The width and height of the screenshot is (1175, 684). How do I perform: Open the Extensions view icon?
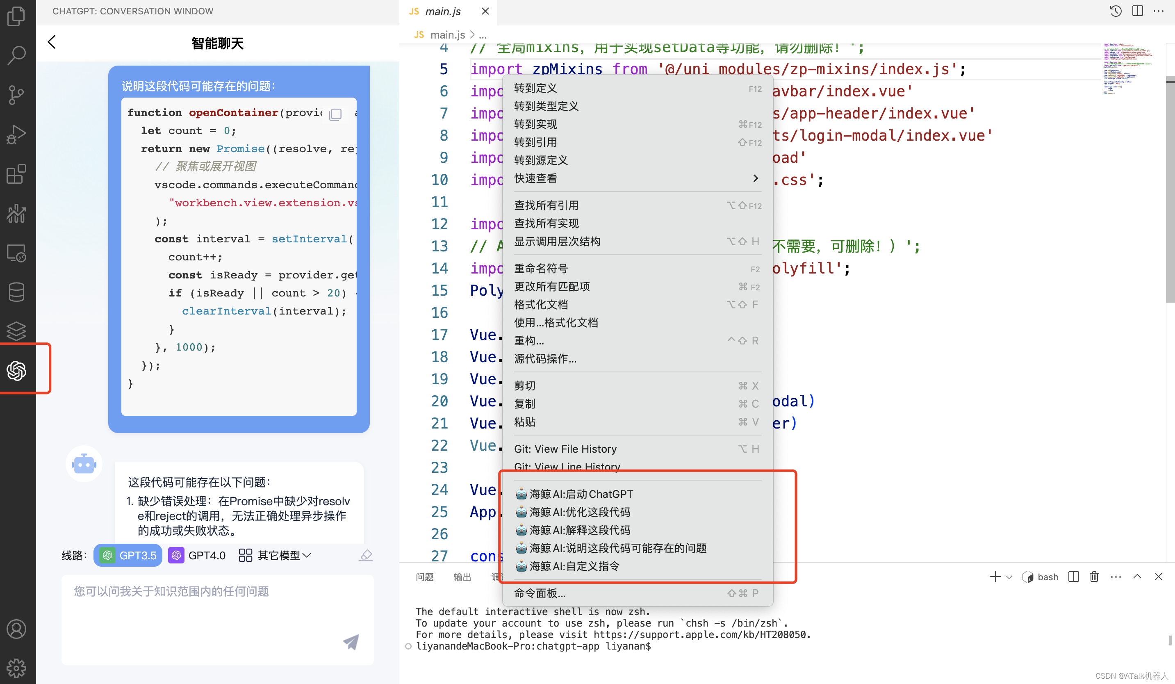[17, 174]
